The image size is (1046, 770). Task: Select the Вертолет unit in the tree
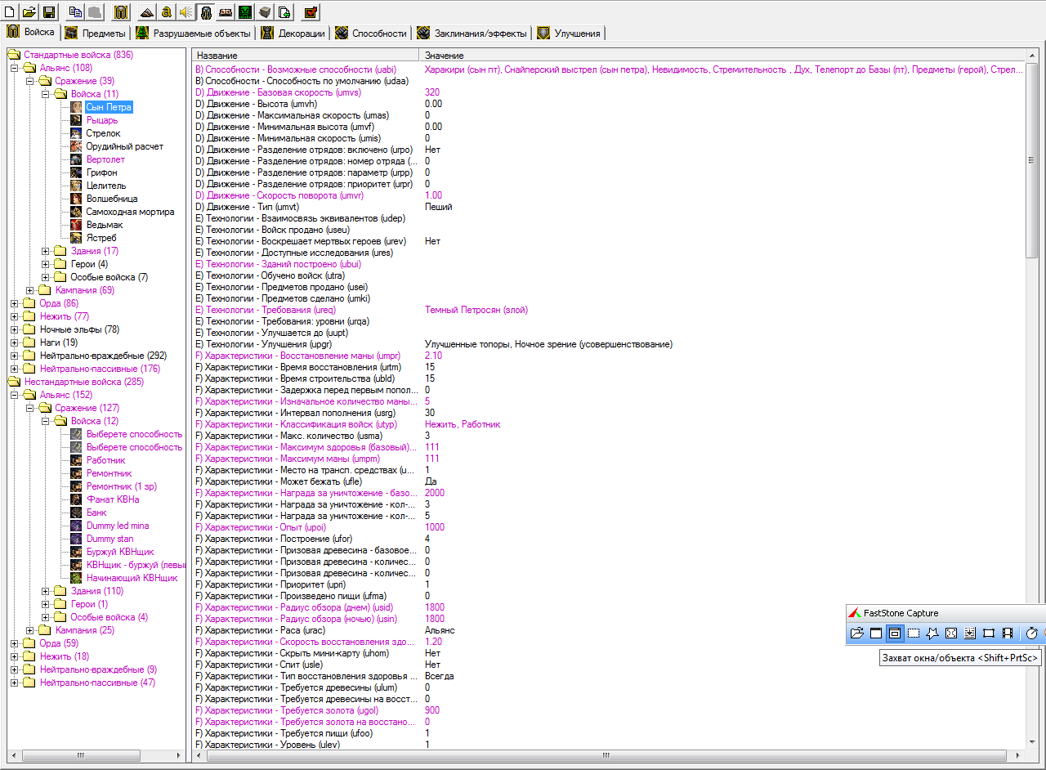click(x=105, y=159)
